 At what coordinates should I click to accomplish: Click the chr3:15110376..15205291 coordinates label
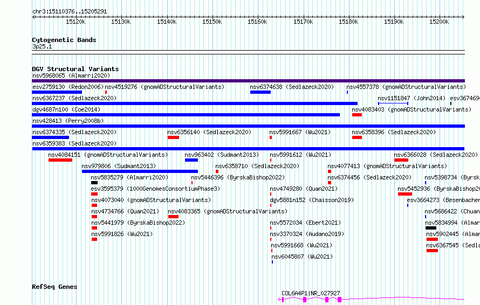70,12
